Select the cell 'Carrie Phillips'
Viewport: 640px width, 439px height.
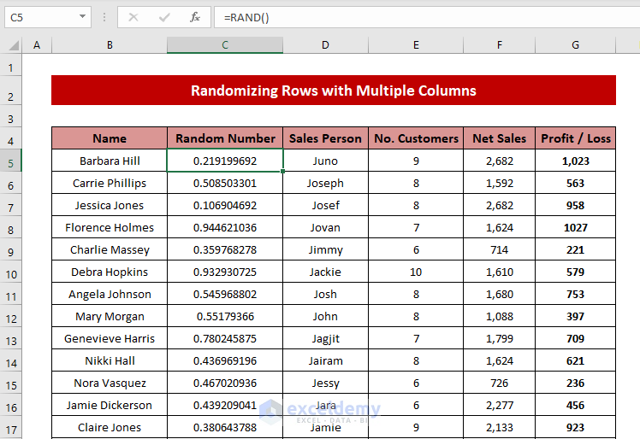coord(110,183)
